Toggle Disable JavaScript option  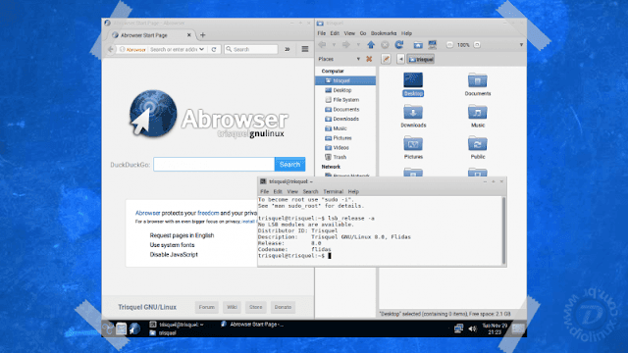click(174, 255)
